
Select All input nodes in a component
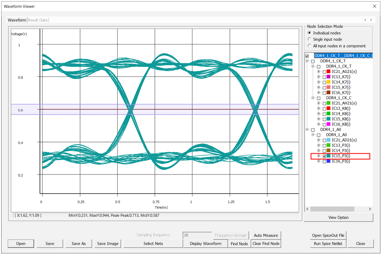click(x=309, y=46)
